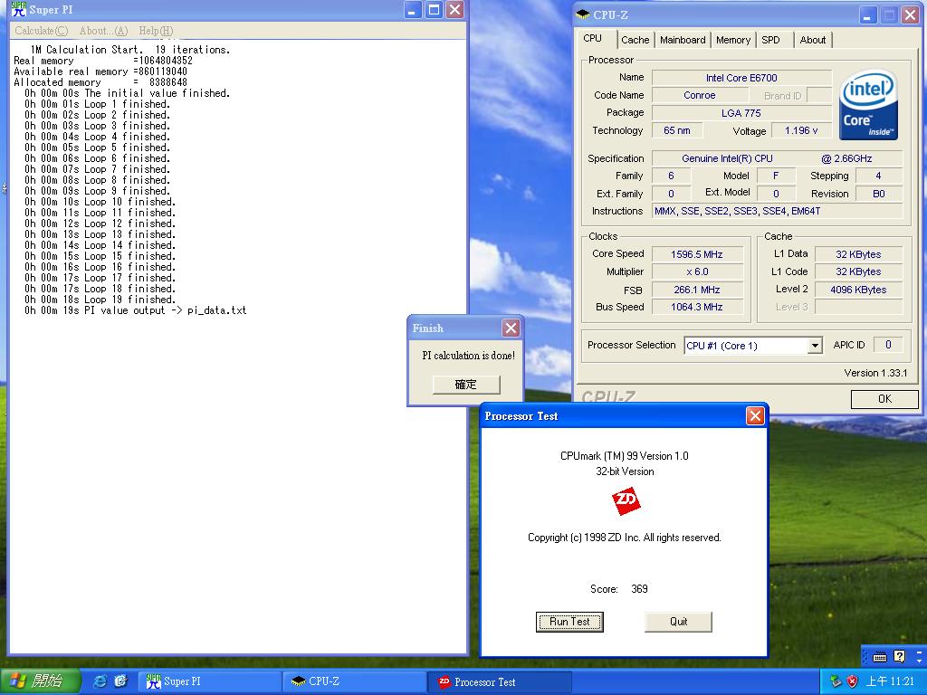Open the About menu in Super PI
The width and height of the screenshot is (927, 695).
click(x=103, y=31)
